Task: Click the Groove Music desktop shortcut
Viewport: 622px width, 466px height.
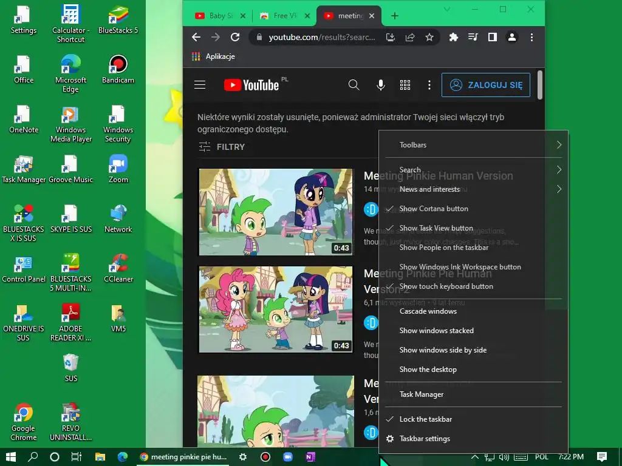Action: (70, 170)
